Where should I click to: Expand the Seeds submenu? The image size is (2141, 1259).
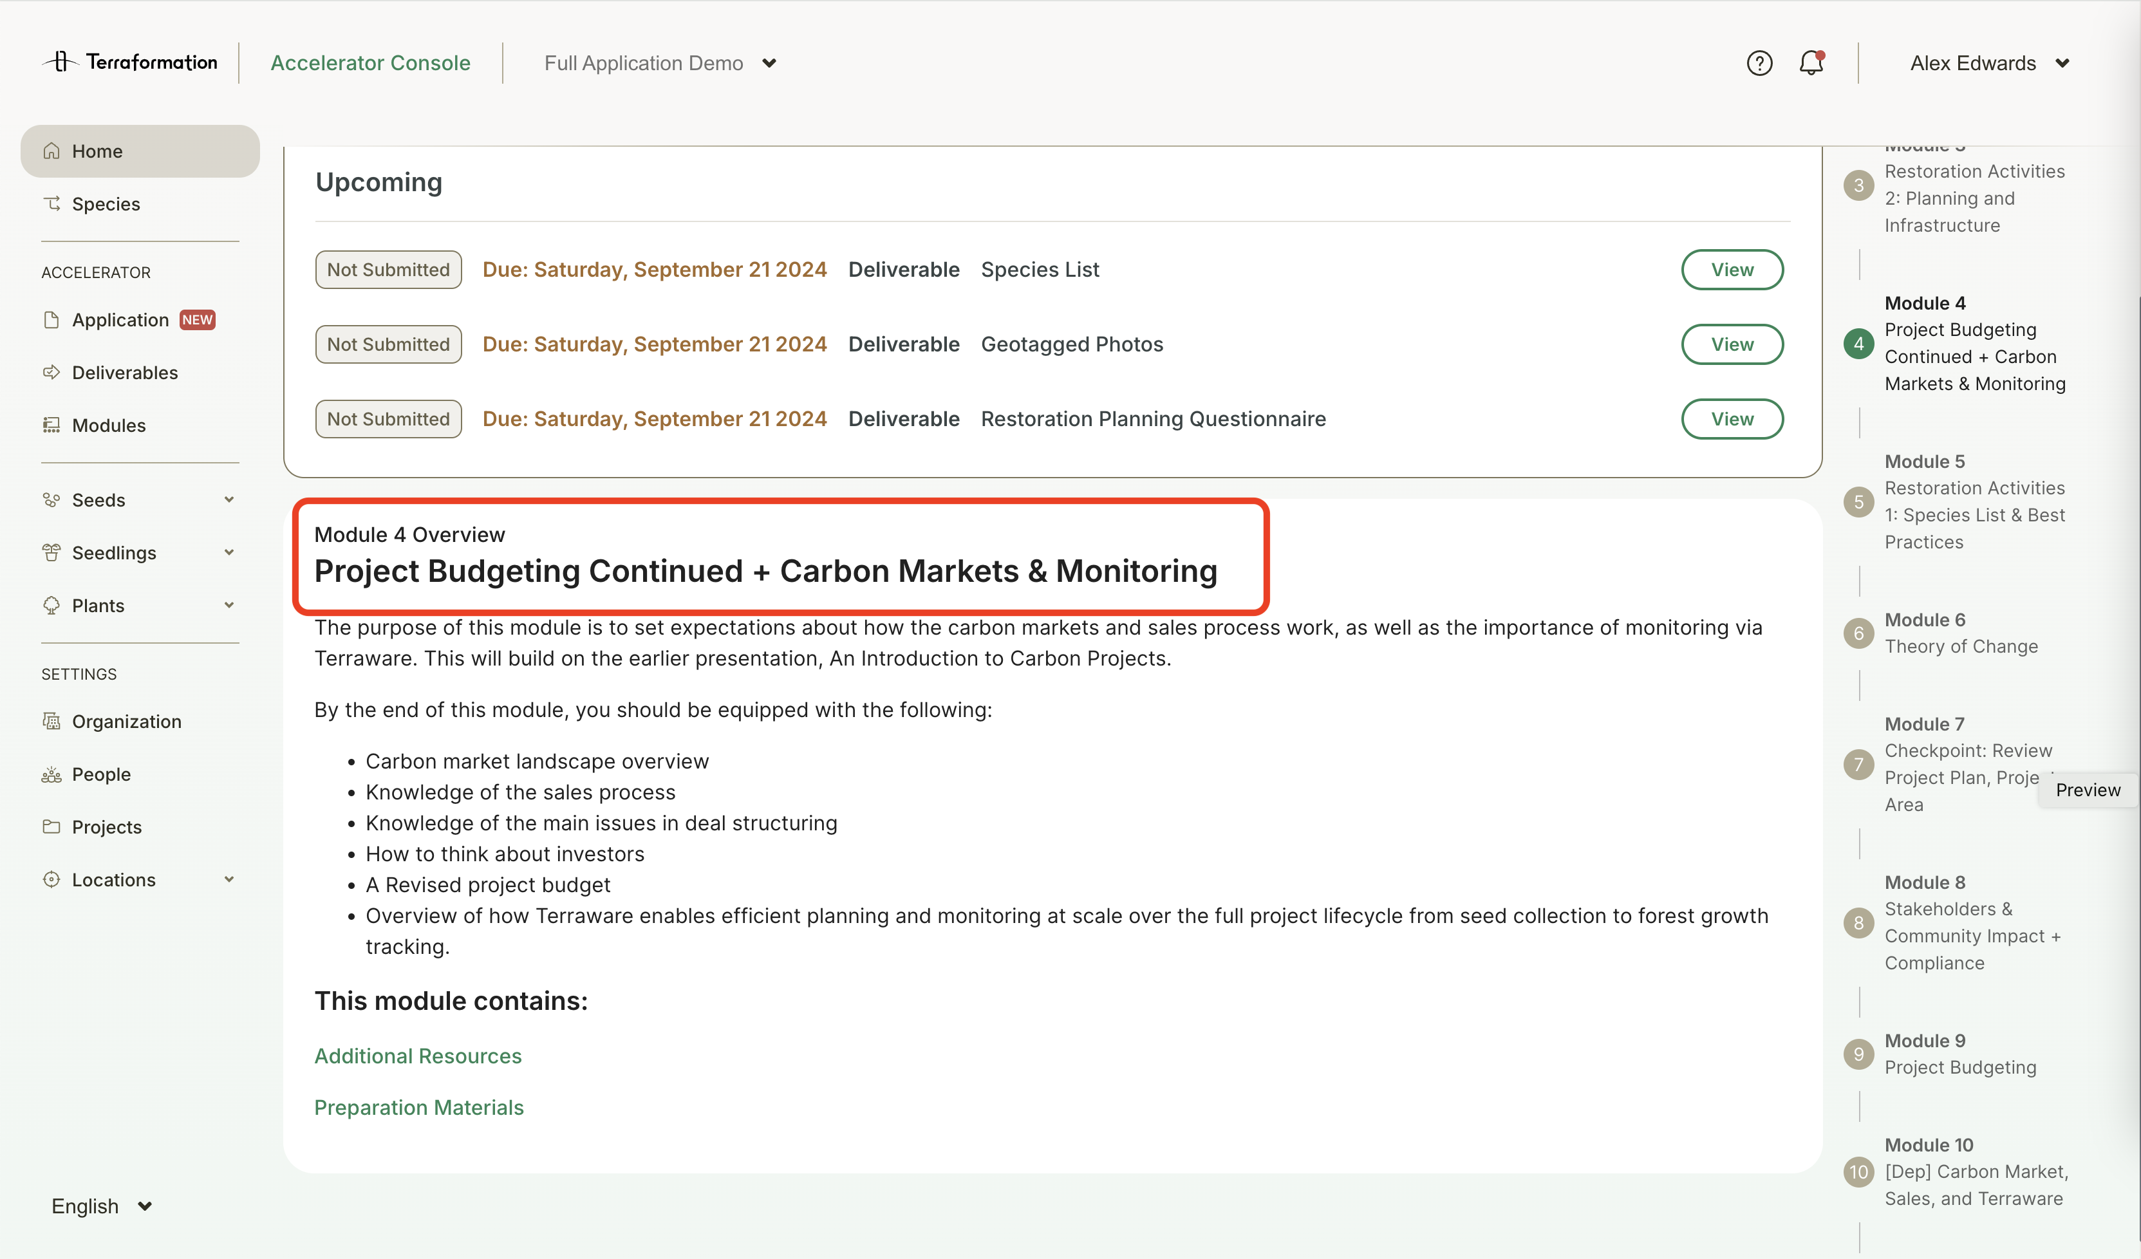[x=229, y=499]
